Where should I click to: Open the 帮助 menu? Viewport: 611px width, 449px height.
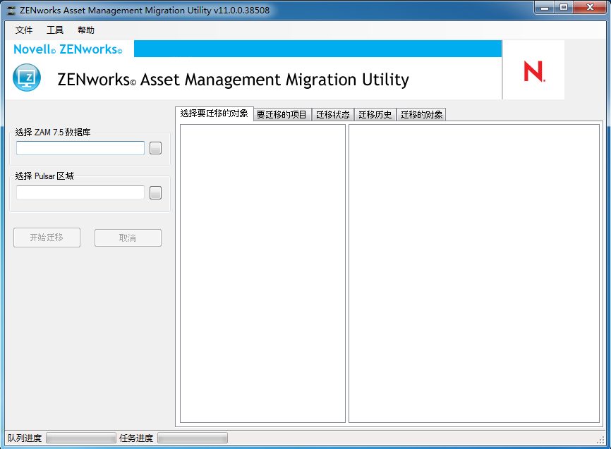click(86, 30)
